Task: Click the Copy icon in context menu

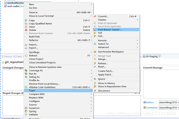Action: point(26,20)
